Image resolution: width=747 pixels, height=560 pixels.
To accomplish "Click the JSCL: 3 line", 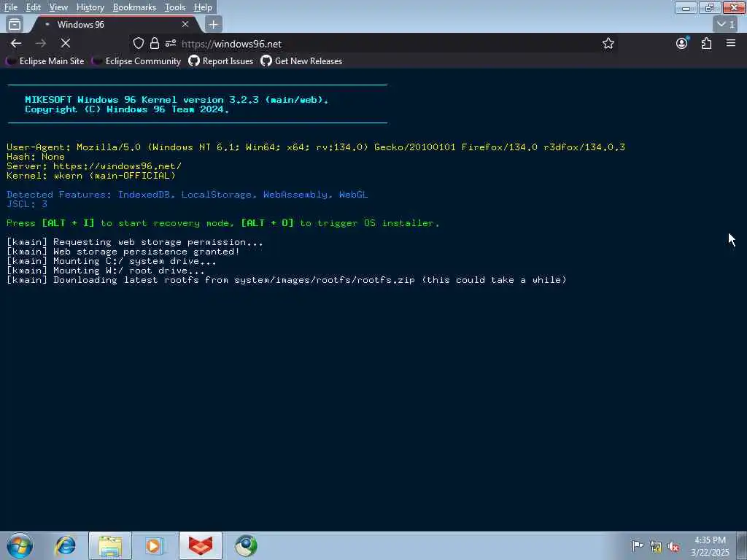I will click(27, 204).
